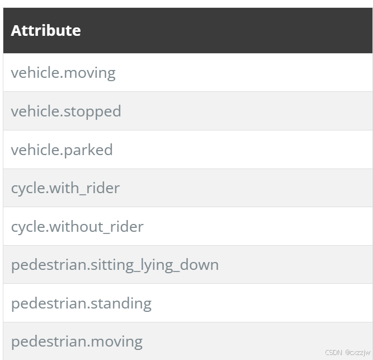373x360 pixels.
Task: Select the cycle.without_rider table row
Action: (188, 226)
